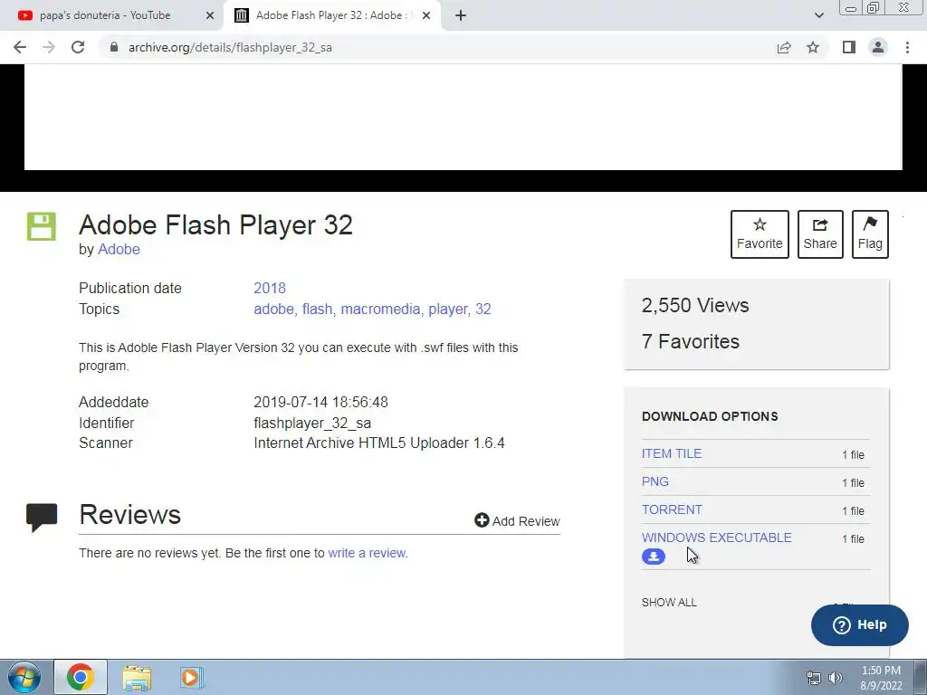Click the Reviews speech bubble icon

(42, 517)
